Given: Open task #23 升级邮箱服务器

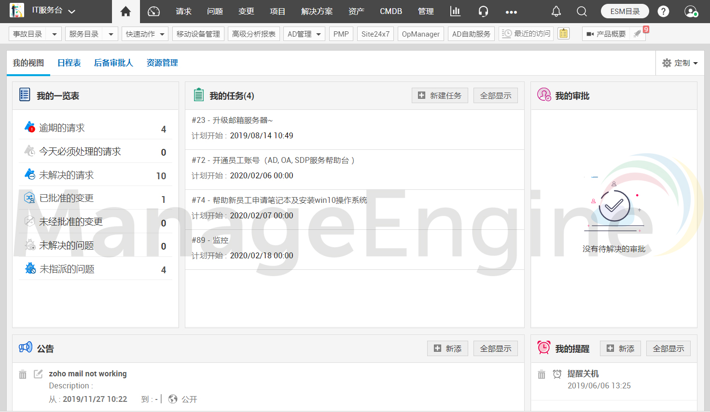Looking at the screenshot, I should click(232, 120).
